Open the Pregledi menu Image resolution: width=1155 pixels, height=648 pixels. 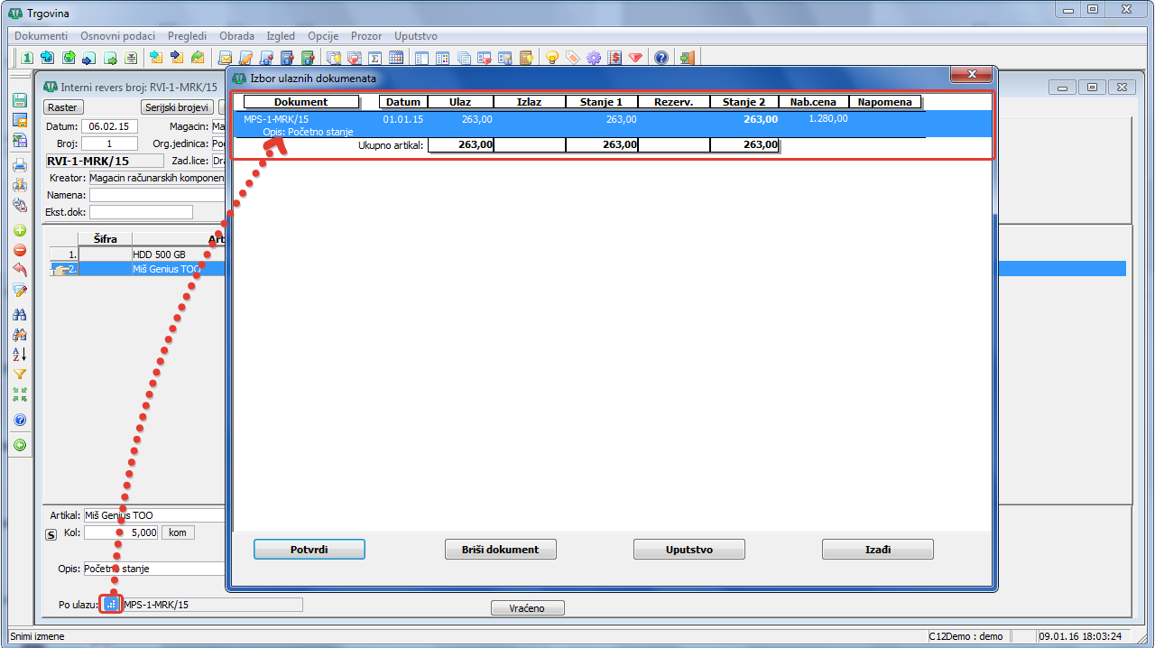[185, 36]
